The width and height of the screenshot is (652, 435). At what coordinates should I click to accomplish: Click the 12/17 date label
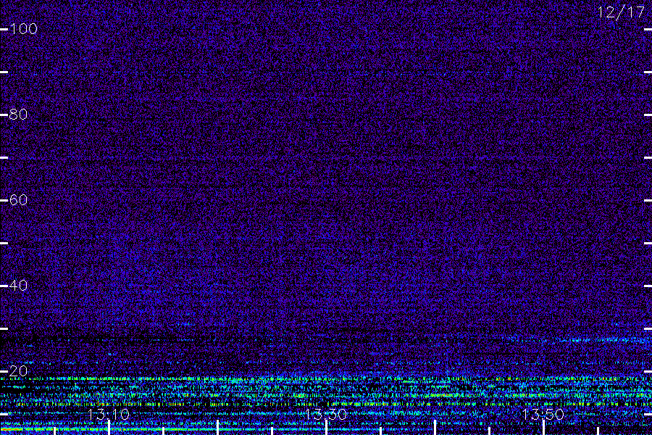(x=621, y=12)
